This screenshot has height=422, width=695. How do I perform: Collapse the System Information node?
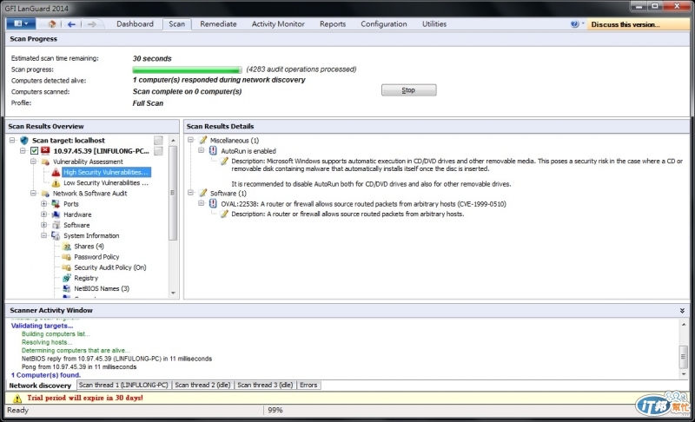pyautogui.click(x=44, y=235)
